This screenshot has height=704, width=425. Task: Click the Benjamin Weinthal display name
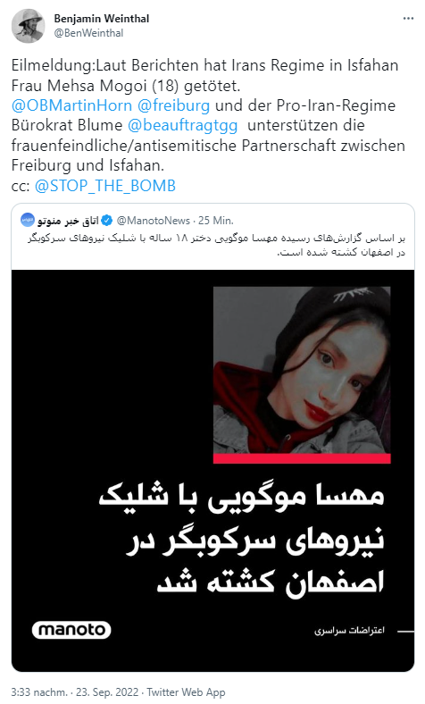click(102, 19)
